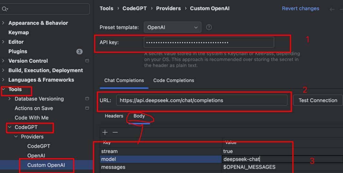Image resolution: width=343 pixels, height=173 pixels.
Task: Open the Preset template dropdown
Action: (172, 27)
